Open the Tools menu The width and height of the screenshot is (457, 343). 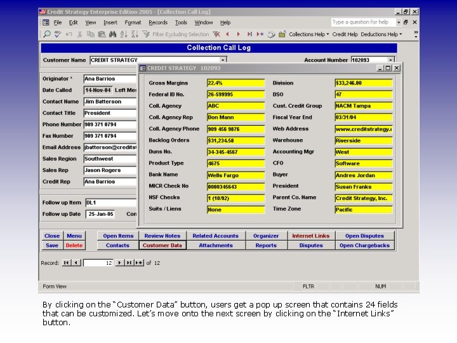pos(181,22)
